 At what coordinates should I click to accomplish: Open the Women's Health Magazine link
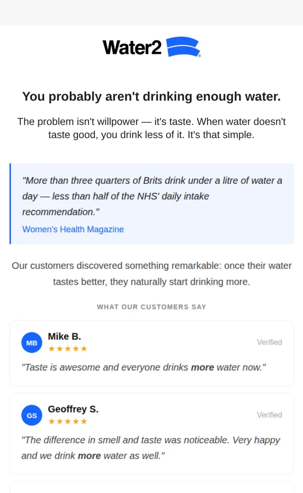pos(73,229)
